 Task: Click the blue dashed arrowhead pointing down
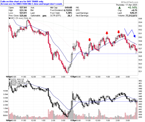[x=134, y=36]
